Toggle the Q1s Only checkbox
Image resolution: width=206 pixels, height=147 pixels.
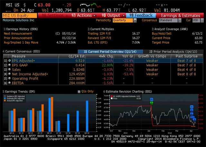tap(79, 91)
